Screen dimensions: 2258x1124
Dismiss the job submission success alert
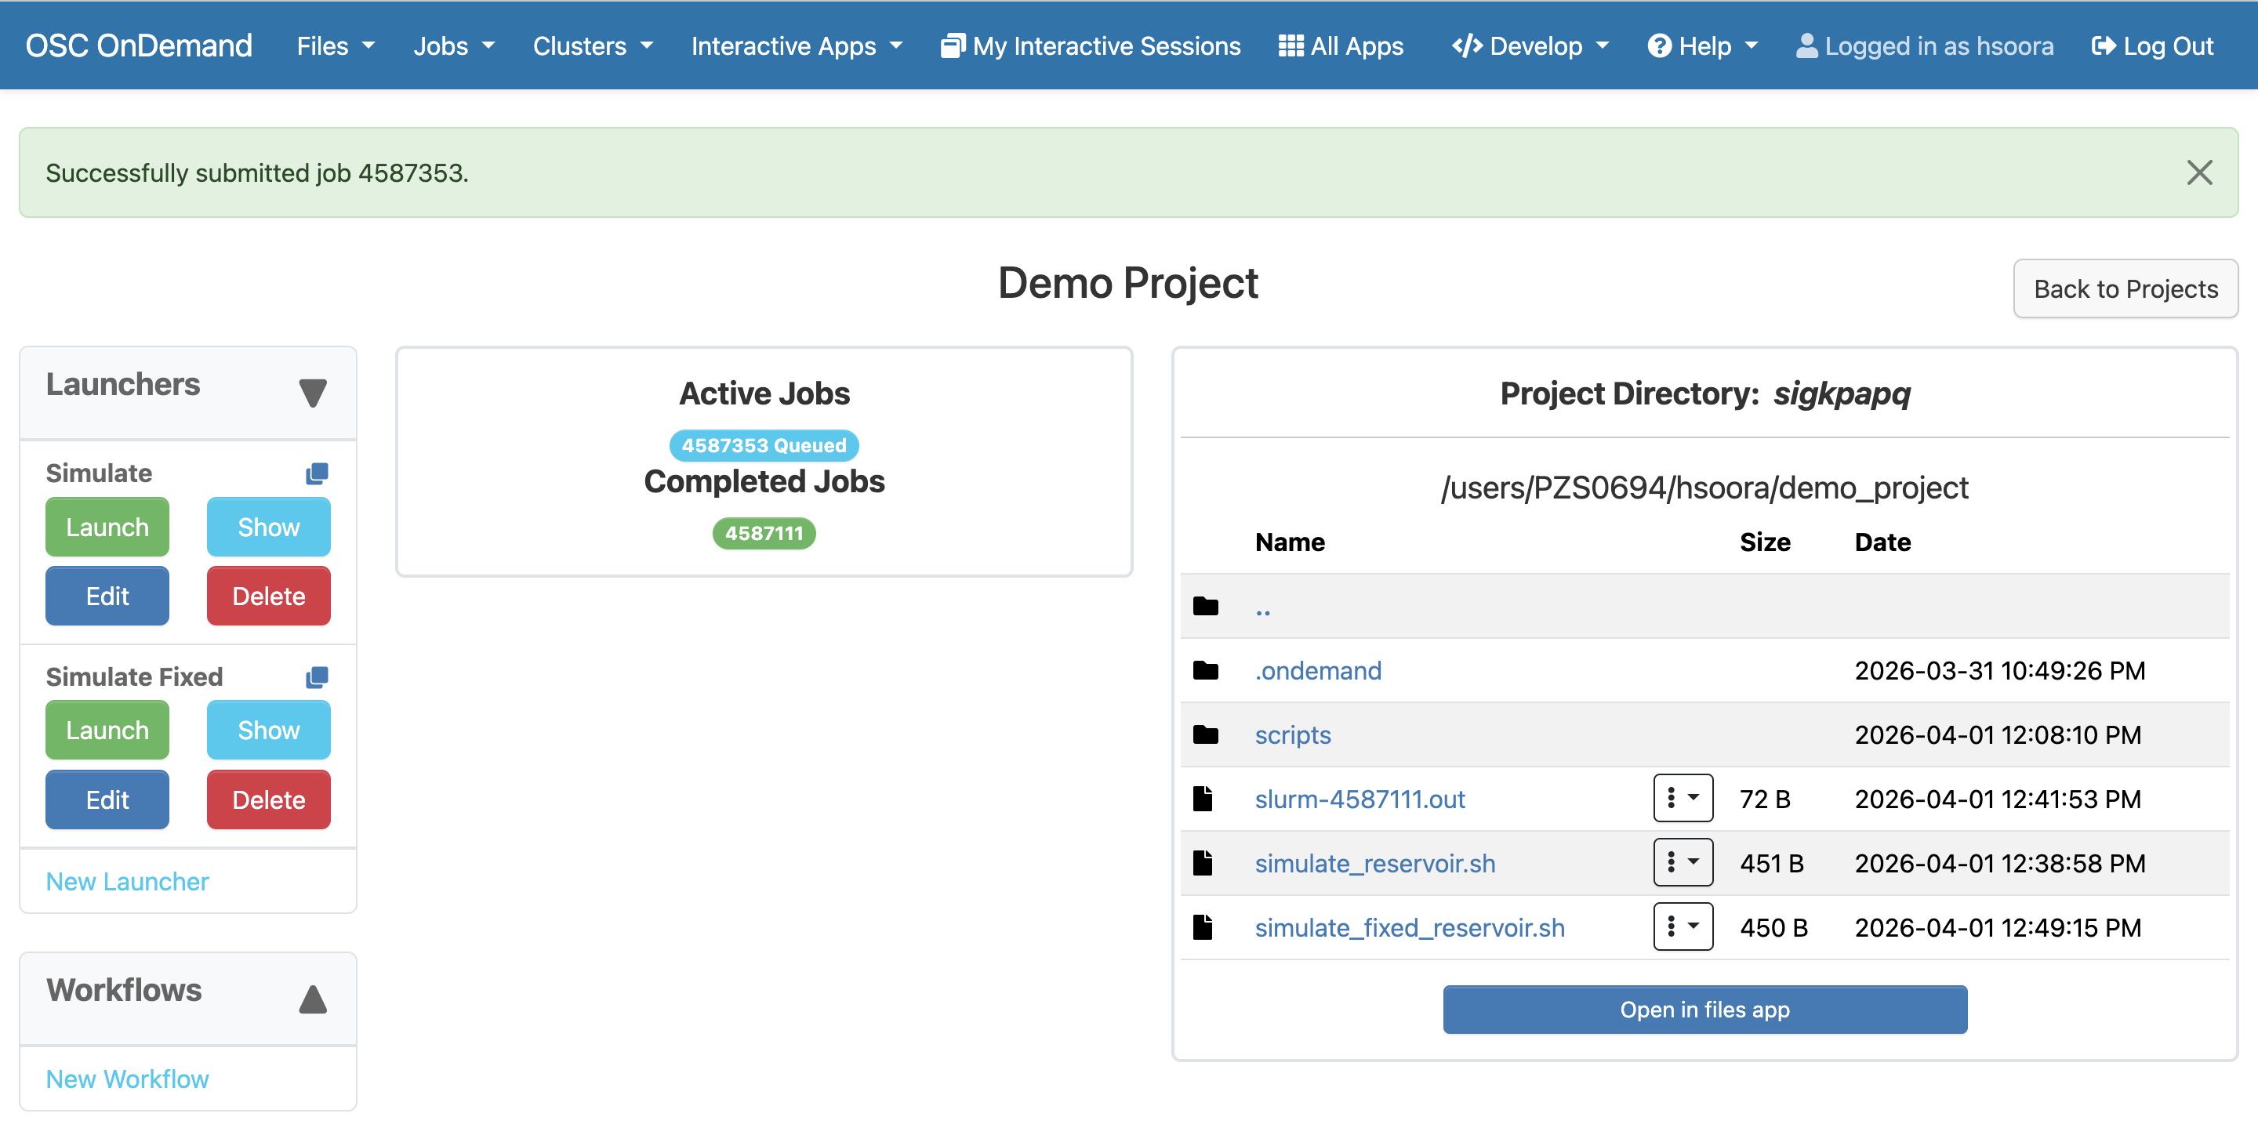click(2199, 172)
